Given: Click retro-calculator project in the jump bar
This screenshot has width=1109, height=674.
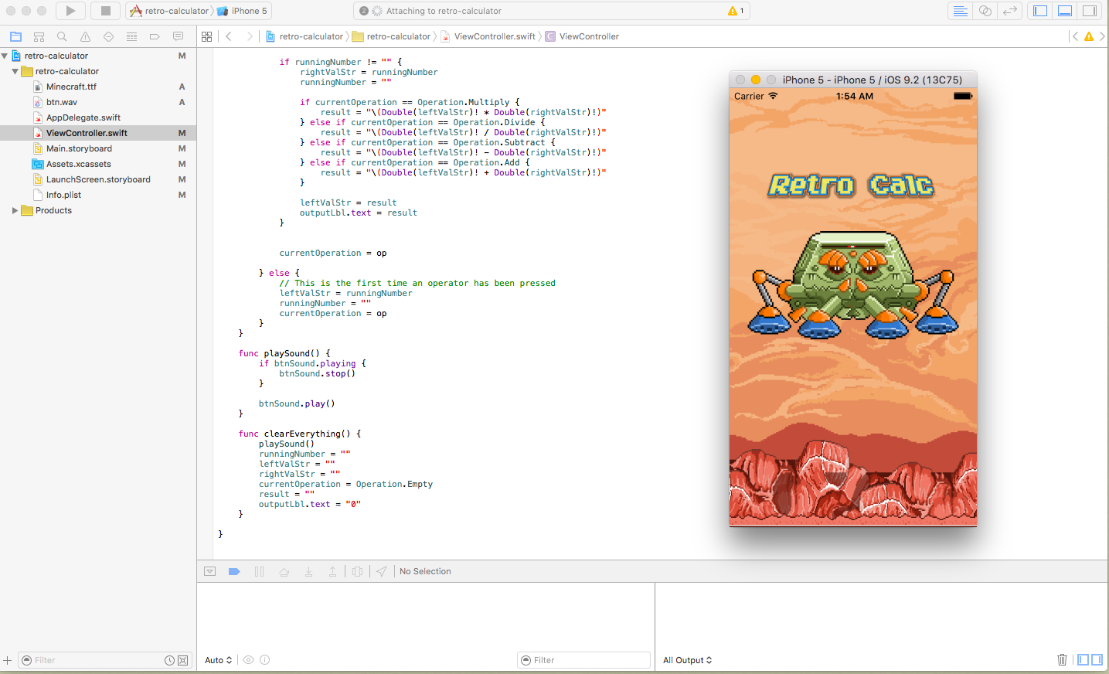Looking at the screenshot, I should [304, 36].
